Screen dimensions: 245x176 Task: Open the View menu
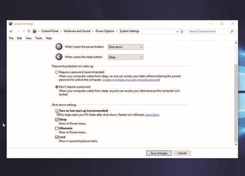click(x=28, y=38)
